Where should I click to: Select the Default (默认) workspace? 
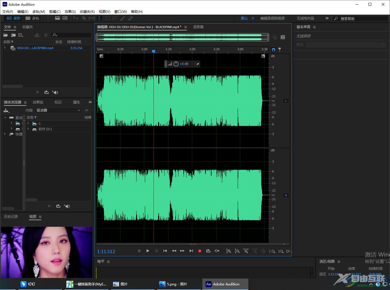tap(245, 18)
